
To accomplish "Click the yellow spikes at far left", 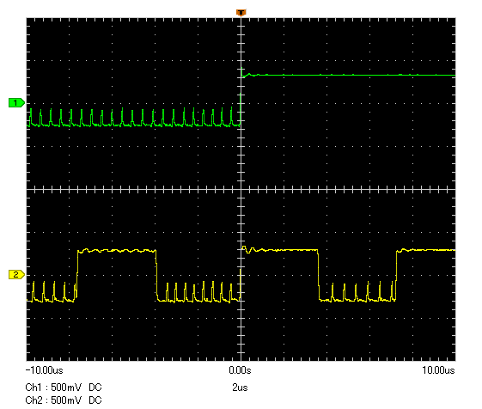I will coord(51,291).
